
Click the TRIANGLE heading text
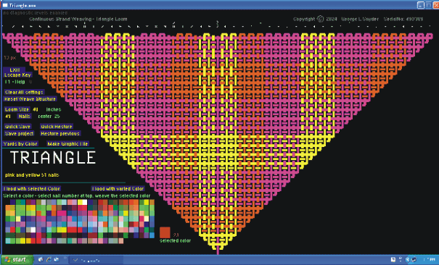[x=53, y=158]
